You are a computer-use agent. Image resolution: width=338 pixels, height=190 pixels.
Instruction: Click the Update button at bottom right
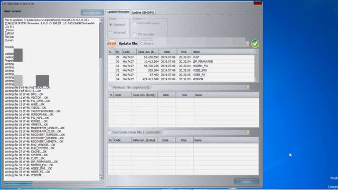(x=247, y=182)
